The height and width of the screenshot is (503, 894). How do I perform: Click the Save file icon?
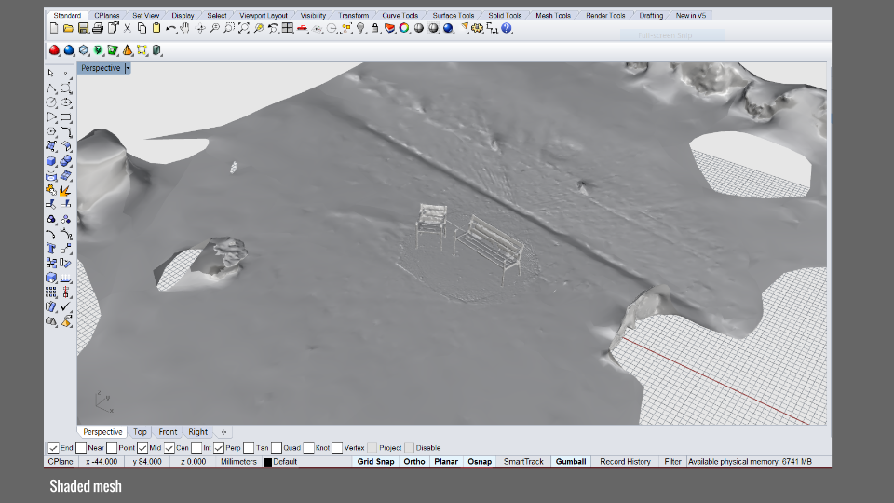pos(83,29)
